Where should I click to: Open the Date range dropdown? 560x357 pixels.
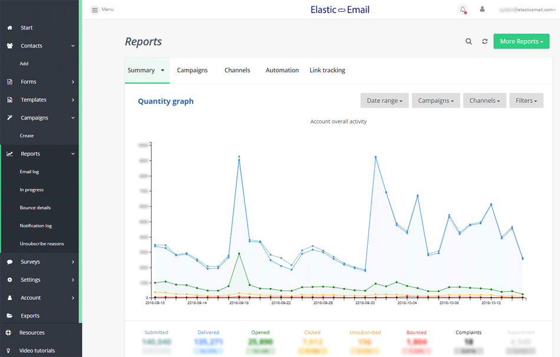pyautogui.click(x=384, y=101)
